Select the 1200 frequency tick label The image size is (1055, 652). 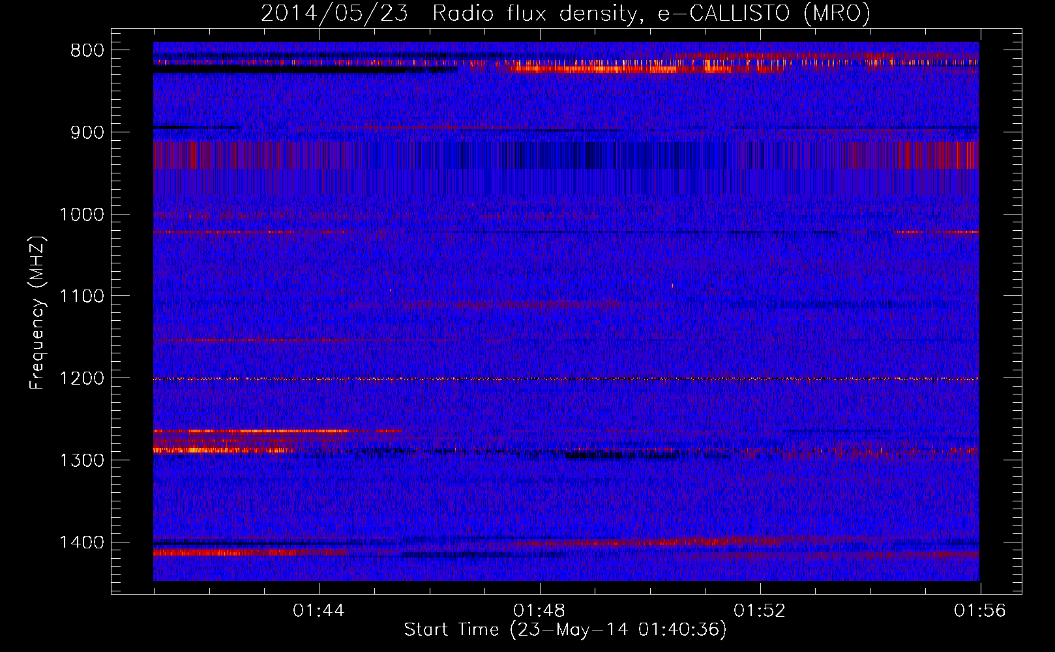(82, 379)
